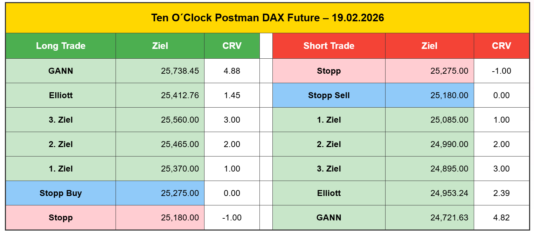Select the Short Trade 3. Ziel value 24,895.00
The image size is (534, 233).
pos(449,169)
